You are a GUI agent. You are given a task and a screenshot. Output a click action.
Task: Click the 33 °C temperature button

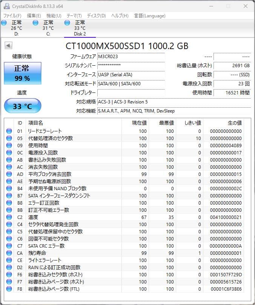tap(23, 106)
